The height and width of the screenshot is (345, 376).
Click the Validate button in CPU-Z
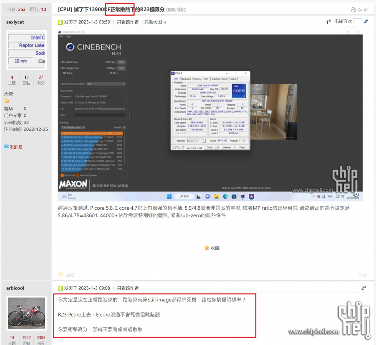[x=227, y=147]
